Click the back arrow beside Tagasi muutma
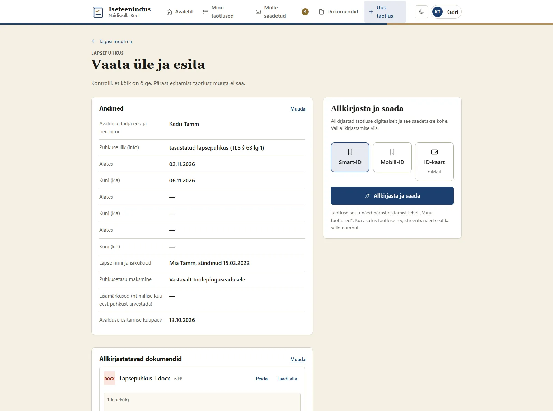The width and height of the screenshot is (553, 411). tap(94, 41)
